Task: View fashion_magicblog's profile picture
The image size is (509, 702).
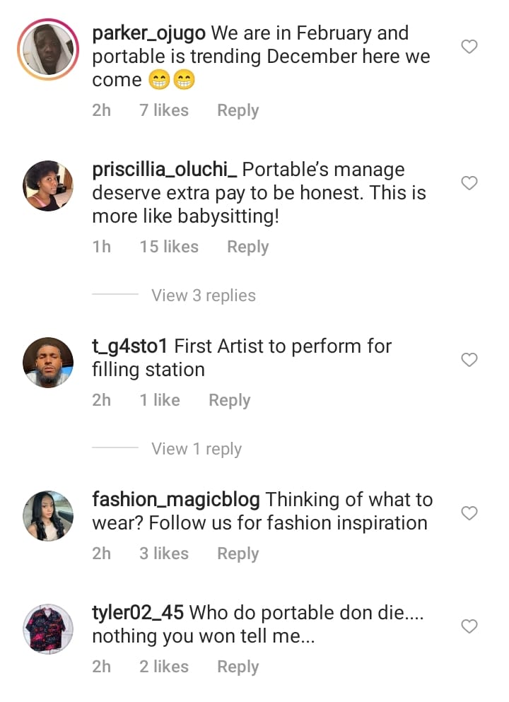Action: coord(48,515)
